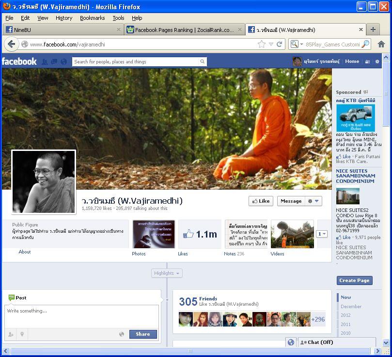Image resolution: width=392 pixels, height=357 pixels.
Task: Open the search engine selector dropdown
Action: pos(296,44)
